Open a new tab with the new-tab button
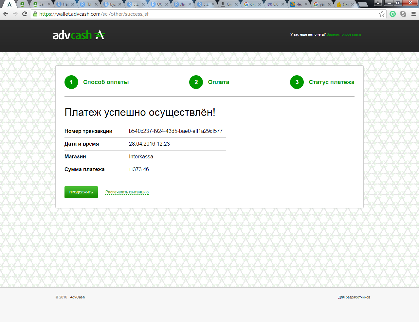The width and height of the screenshot is (419, 322). coord(363,4)
